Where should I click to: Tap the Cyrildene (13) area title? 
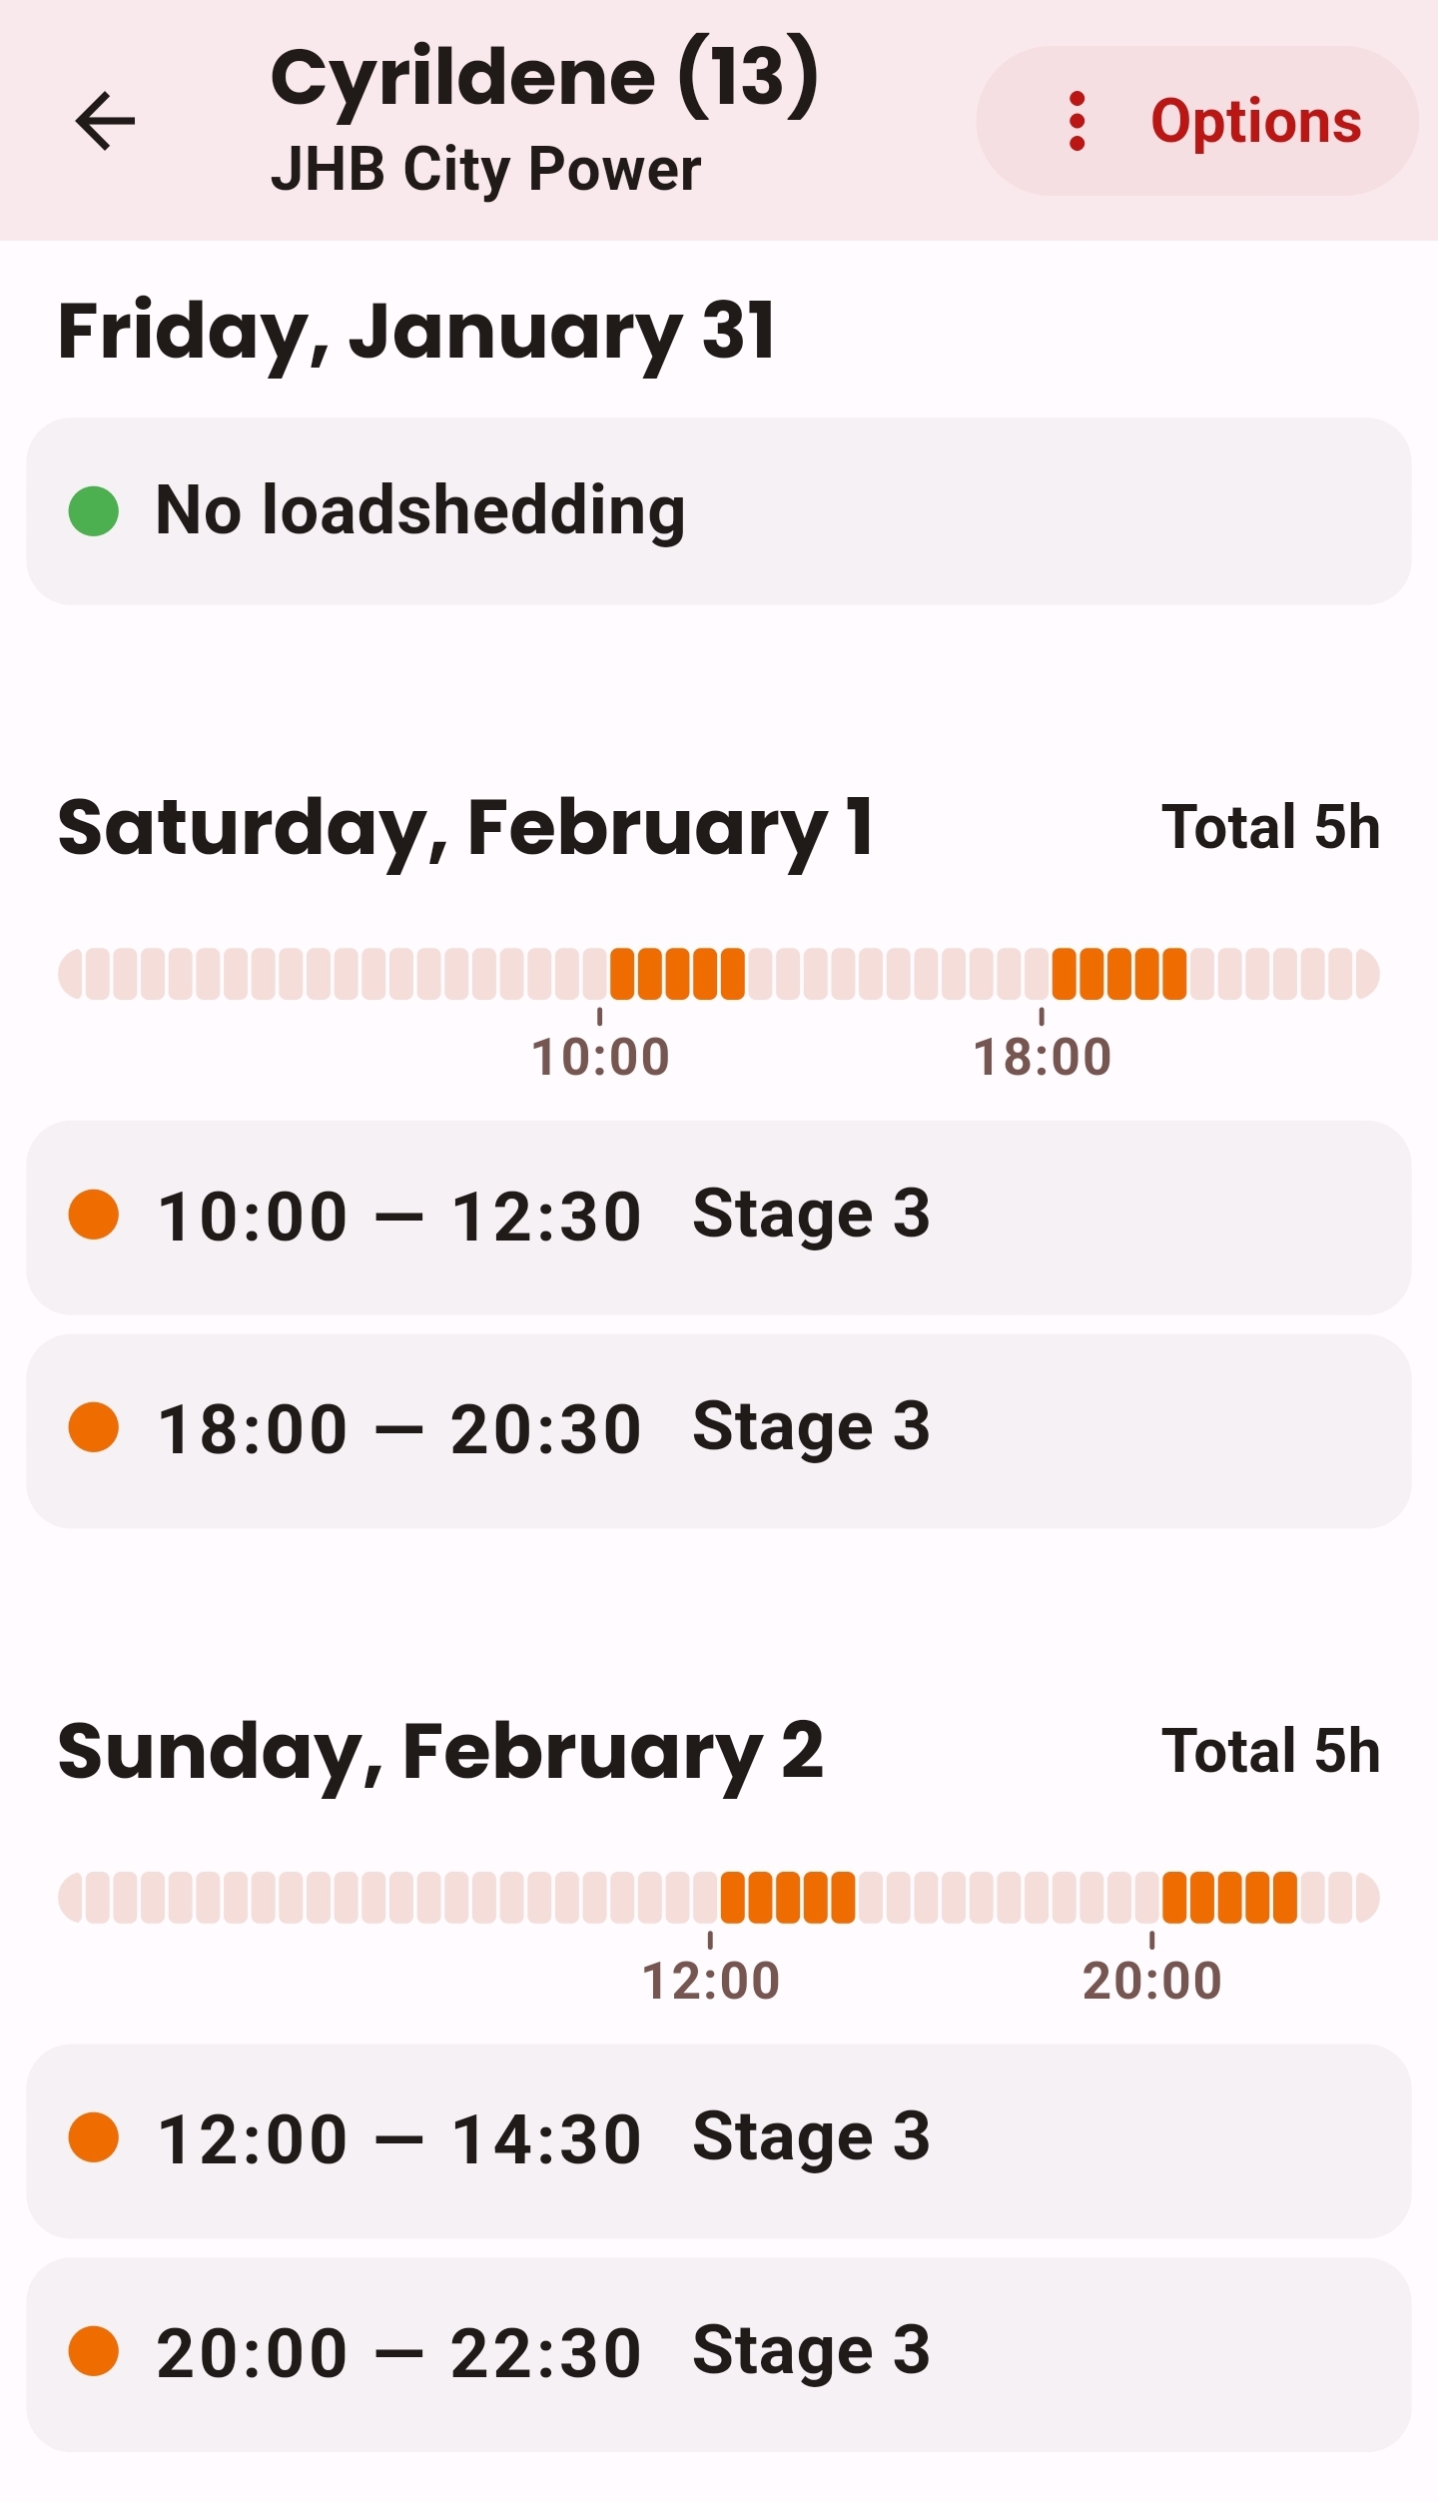pos(544,78)
